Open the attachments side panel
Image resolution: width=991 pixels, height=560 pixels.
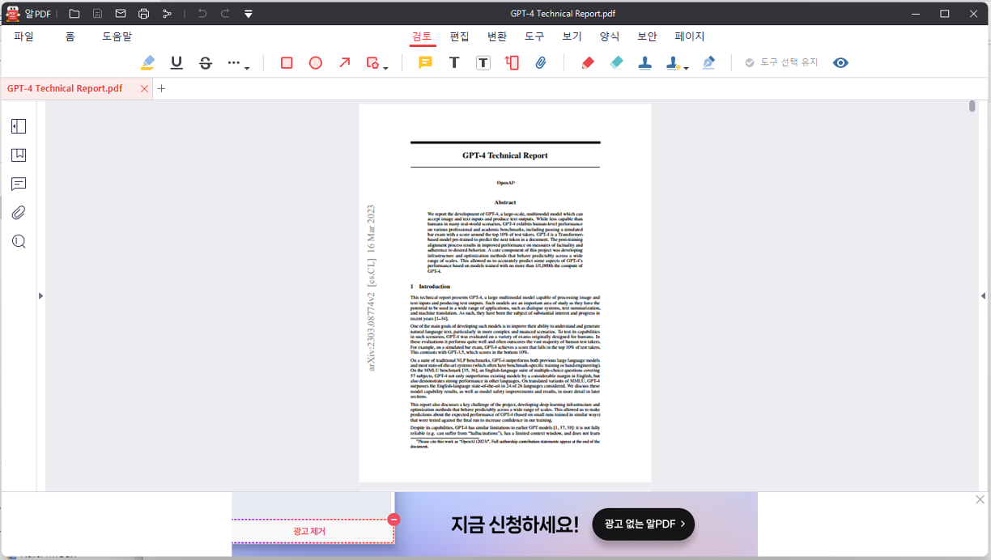click(19, 213)
